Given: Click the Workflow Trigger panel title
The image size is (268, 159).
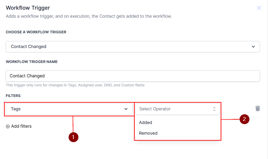Looking at the screenshot, I should click(x=28, y=8).
